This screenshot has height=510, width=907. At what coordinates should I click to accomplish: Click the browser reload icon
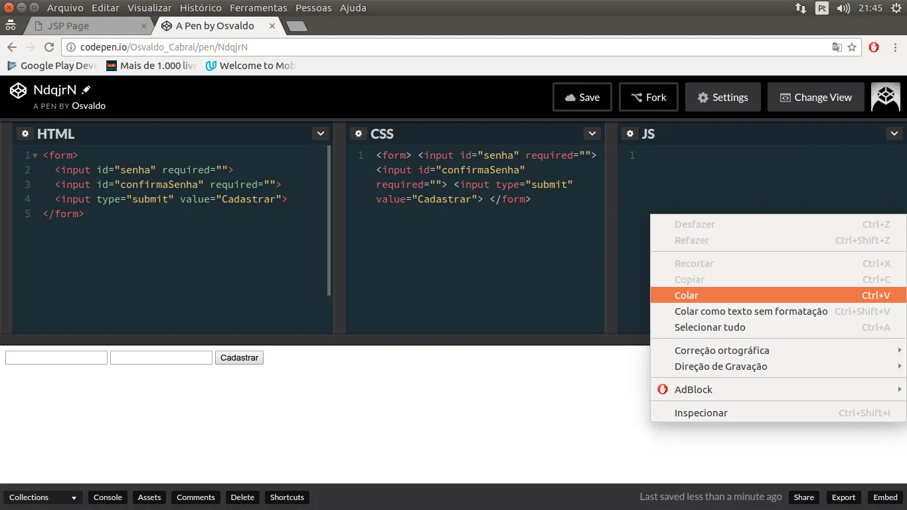49,47
